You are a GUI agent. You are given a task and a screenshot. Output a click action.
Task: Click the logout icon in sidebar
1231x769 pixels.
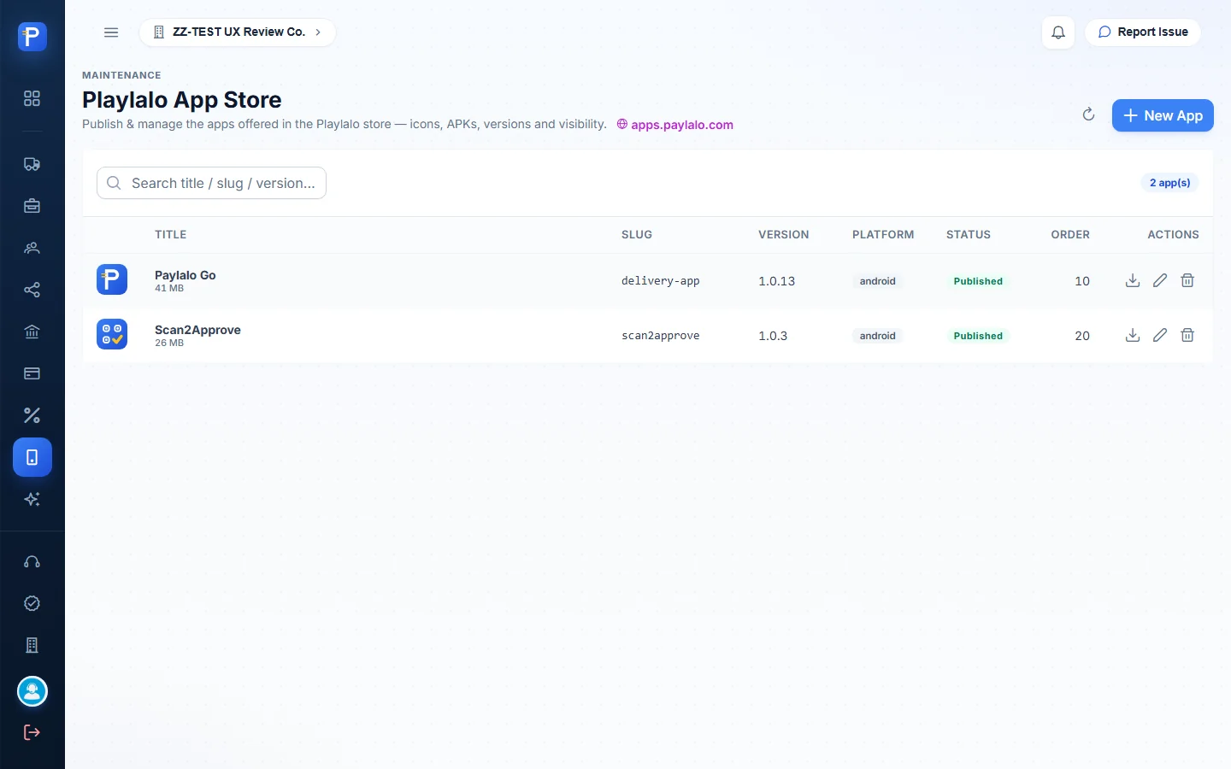point(32,732)
